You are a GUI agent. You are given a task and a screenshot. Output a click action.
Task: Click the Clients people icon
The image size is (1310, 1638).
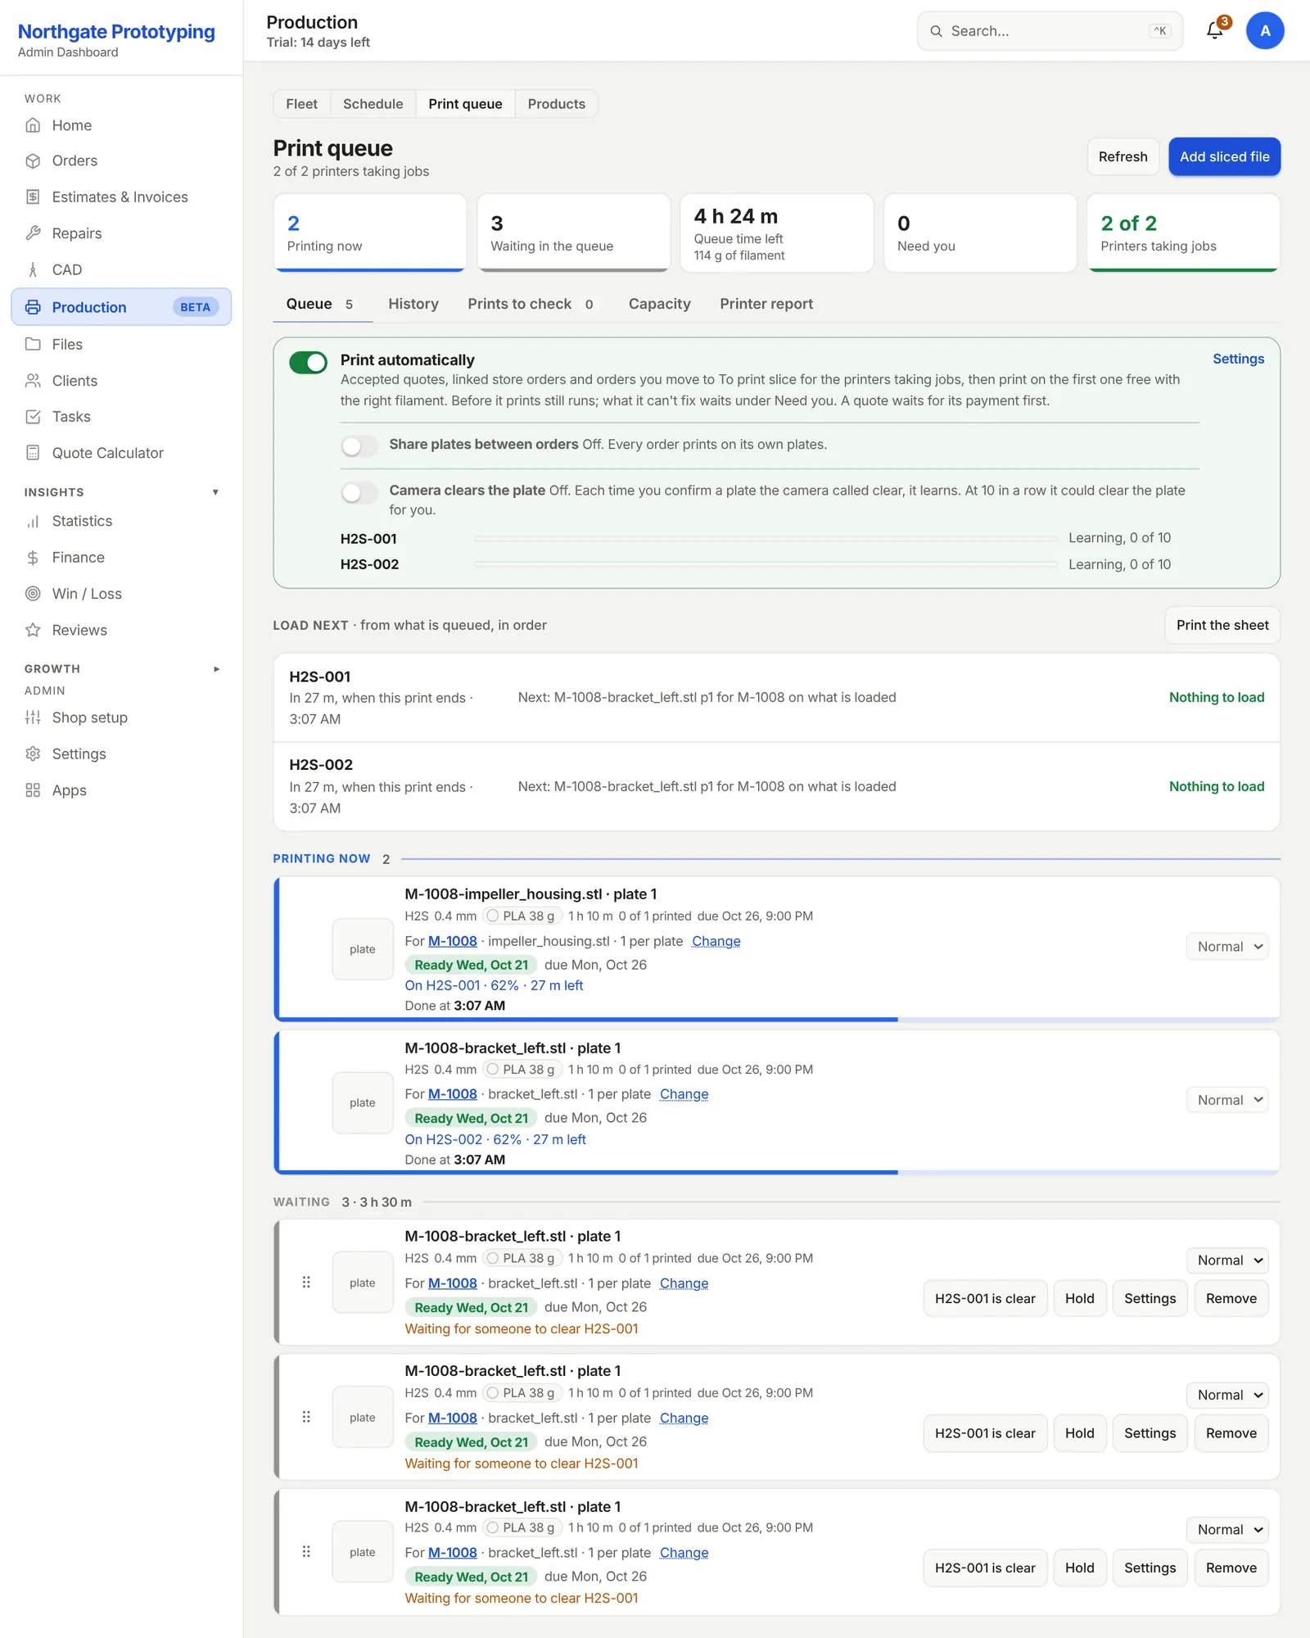click(33, 381)
